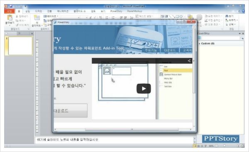Close the PowerStory task pane

[243, 33]
